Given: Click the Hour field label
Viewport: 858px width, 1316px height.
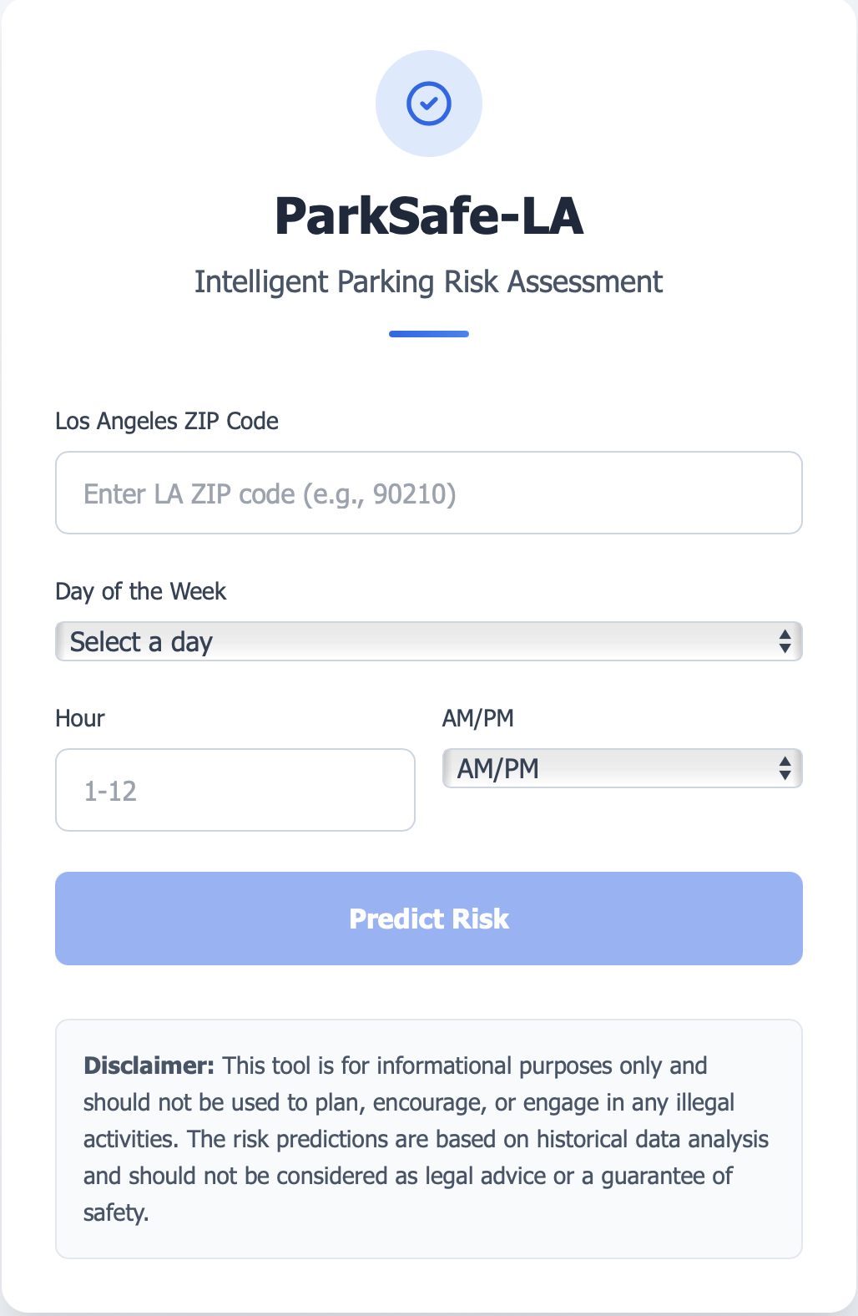Looking at the screenshot, I should pyautogui.click(x=80, y=718).
